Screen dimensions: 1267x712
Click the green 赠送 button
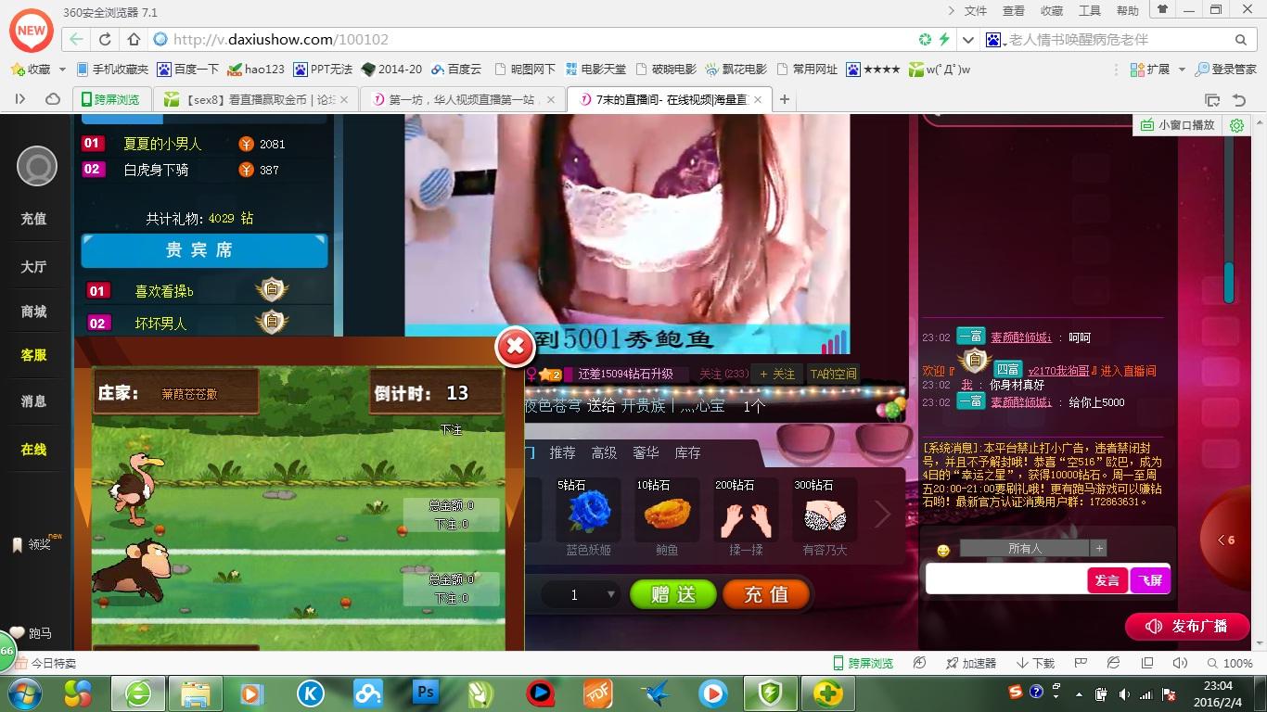[673, 594]
